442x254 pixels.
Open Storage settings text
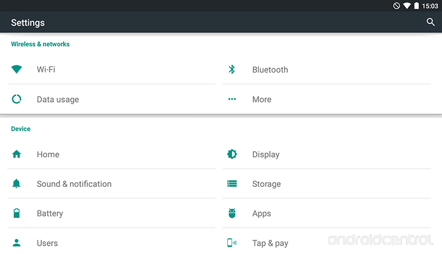(266, 184)
